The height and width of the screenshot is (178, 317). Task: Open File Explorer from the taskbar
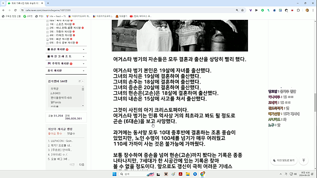187,174
